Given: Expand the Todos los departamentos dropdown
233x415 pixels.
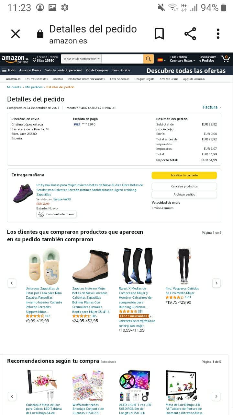Looking at the screenshot, I should 81,59.
